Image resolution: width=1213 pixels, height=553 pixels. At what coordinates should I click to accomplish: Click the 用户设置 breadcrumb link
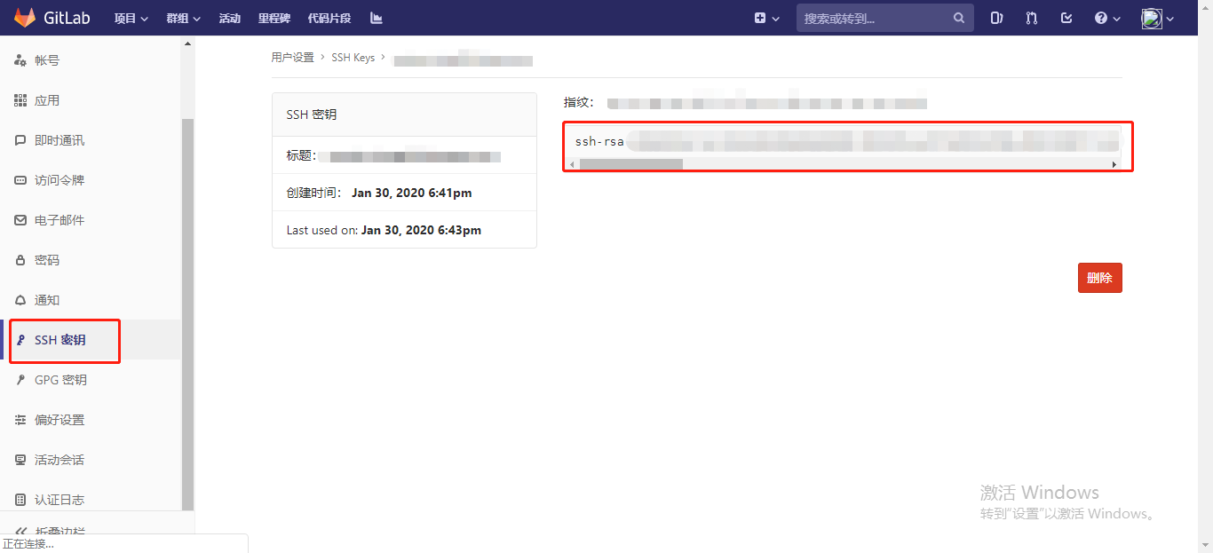[x=293, y=57]
